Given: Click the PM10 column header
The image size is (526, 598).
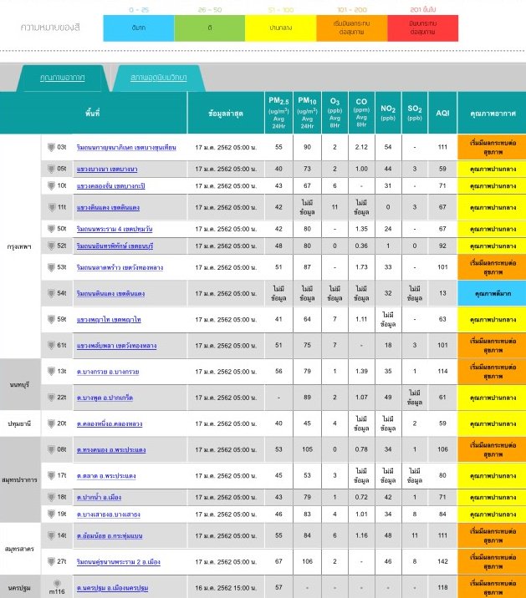Looking at the screenshot, I should pos(308,113).
